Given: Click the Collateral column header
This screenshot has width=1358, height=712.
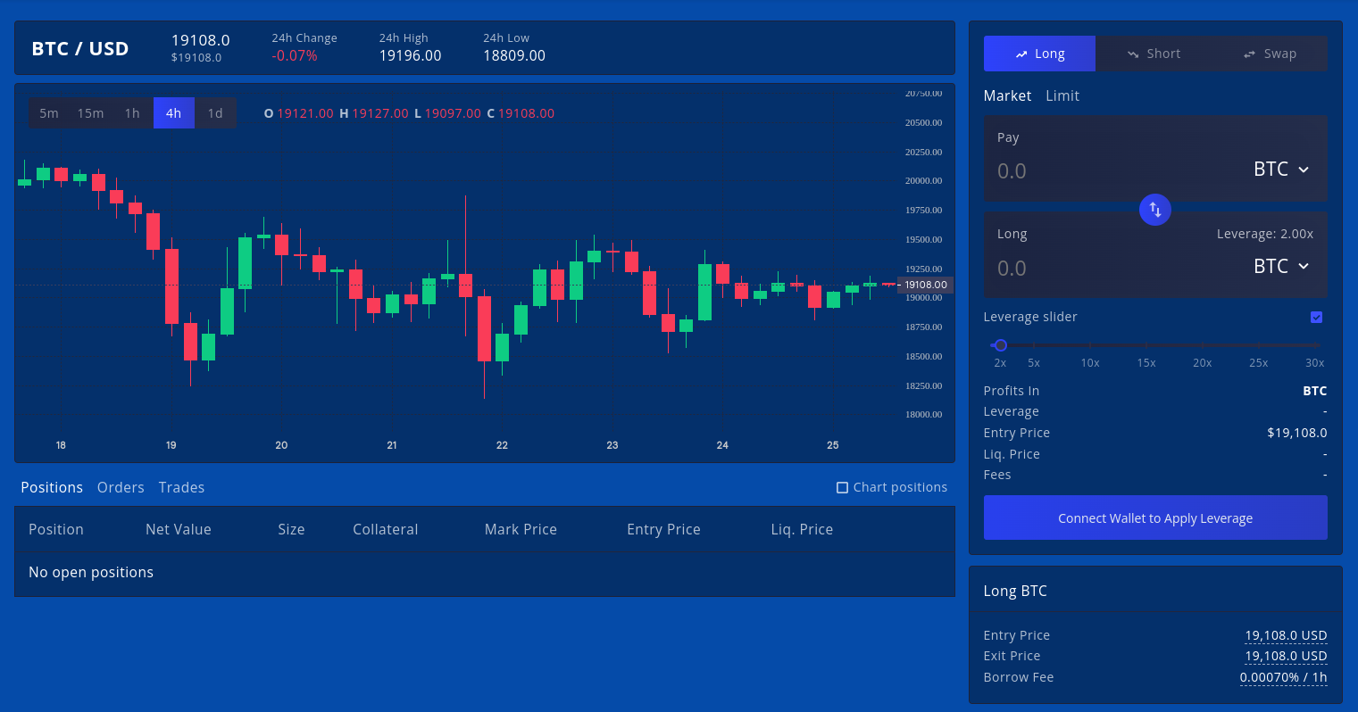Looking at the screenshot, I should (385, 529).
